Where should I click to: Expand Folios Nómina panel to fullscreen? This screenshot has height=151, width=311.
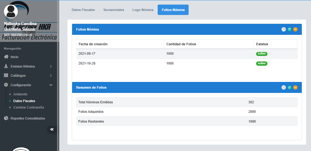(284, 29)
